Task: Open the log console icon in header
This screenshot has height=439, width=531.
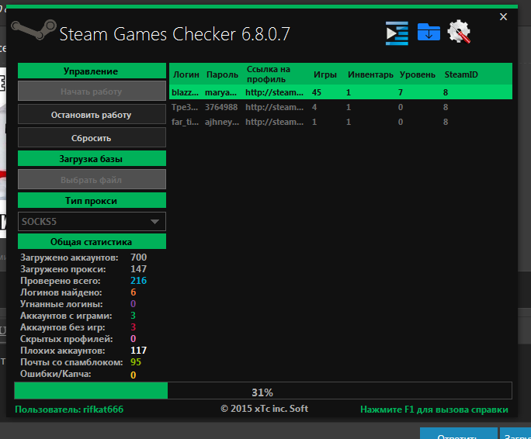Action: click(x=397, y=33)
